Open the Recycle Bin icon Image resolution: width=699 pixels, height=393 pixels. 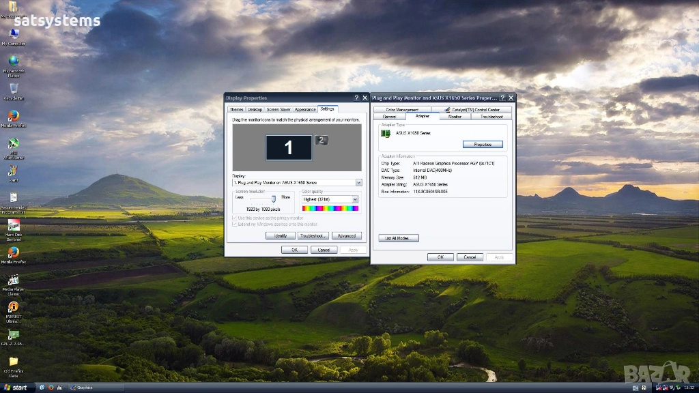coord(13,89)
